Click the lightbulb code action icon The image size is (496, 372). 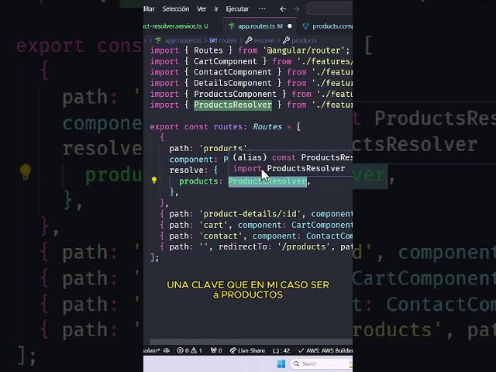pos(154,181)
